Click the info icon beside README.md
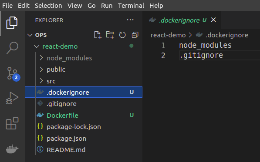This screenshot has width=260, height=162. point(40,149)
